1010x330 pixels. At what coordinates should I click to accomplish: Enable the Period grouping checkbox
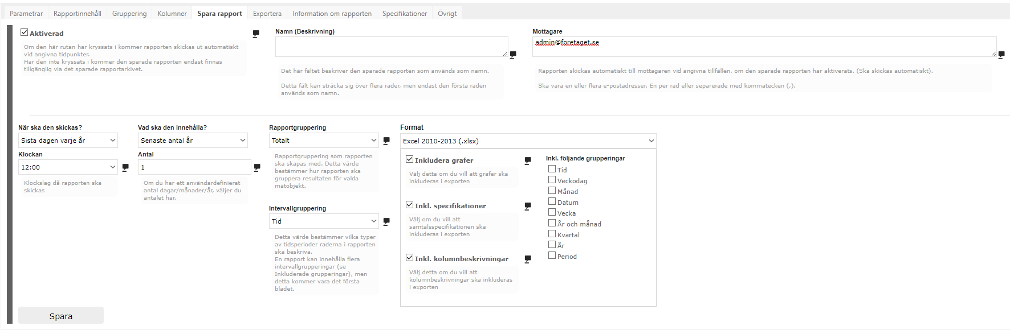click(552, 255)
